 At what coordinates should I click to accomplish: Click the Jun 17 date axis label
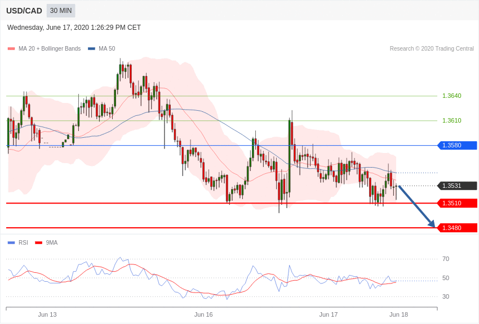329,314
